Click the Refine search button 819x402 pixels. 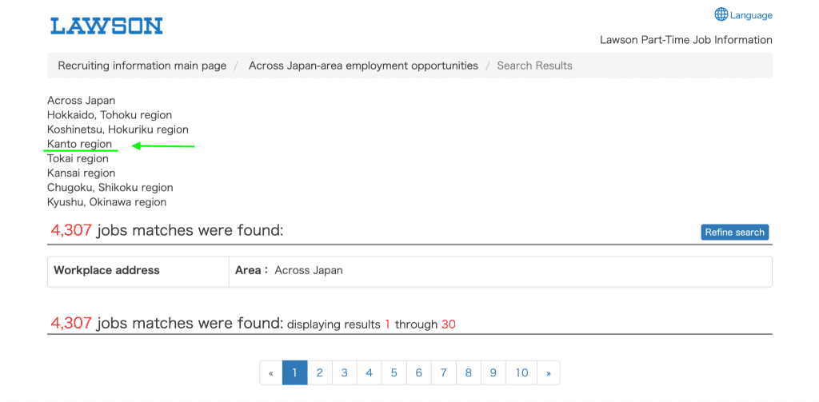[734, 233]
